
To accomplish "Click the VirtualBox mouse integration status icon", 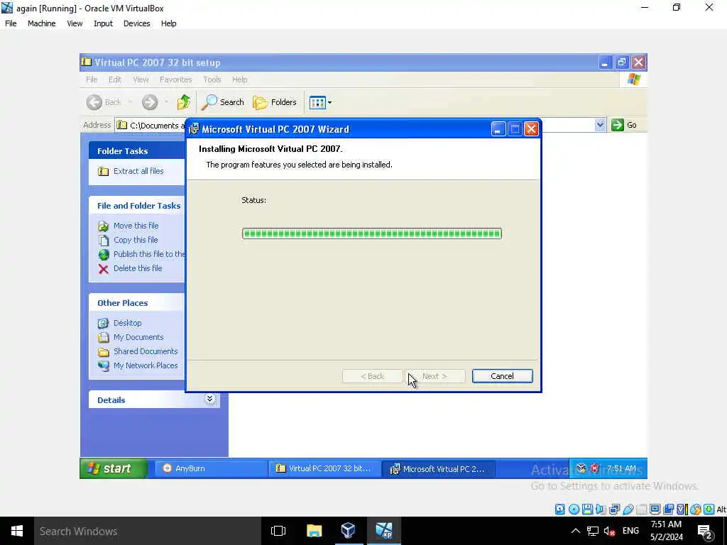I will point(695,510).
